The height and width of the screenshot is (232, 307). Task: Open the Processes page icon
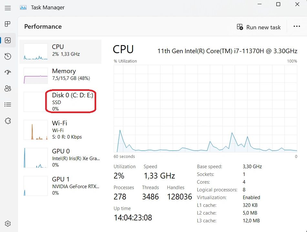[x=8, y=24]
